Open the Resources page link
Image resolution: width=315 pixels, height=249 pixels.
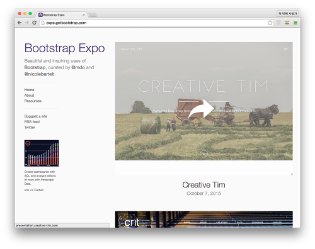click(33, 101)
